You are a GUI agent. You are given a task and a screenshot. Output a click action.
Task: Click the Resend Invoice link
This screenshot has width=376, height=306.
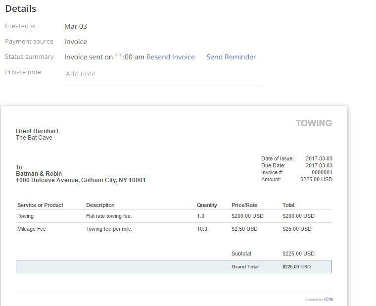coord(171,57)
